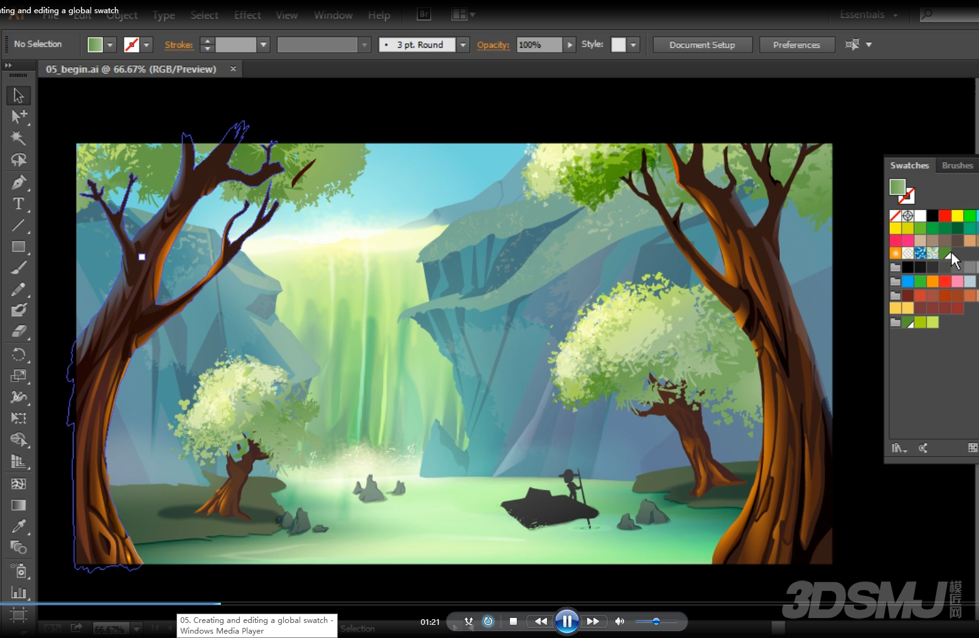Click the Preferences button
Viewport: 979px width, 638px height.
(x=796, y=45)
